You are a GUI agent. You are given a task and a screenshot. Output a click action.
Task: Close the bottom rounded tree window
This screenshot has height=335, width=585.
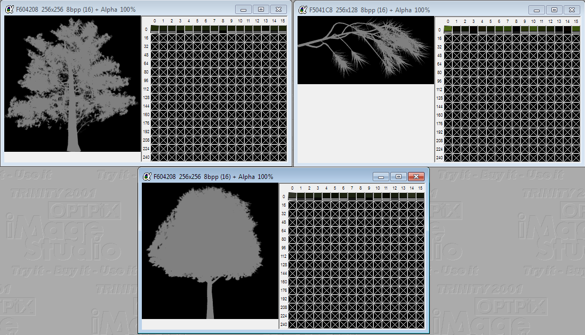tap(416, 176)
